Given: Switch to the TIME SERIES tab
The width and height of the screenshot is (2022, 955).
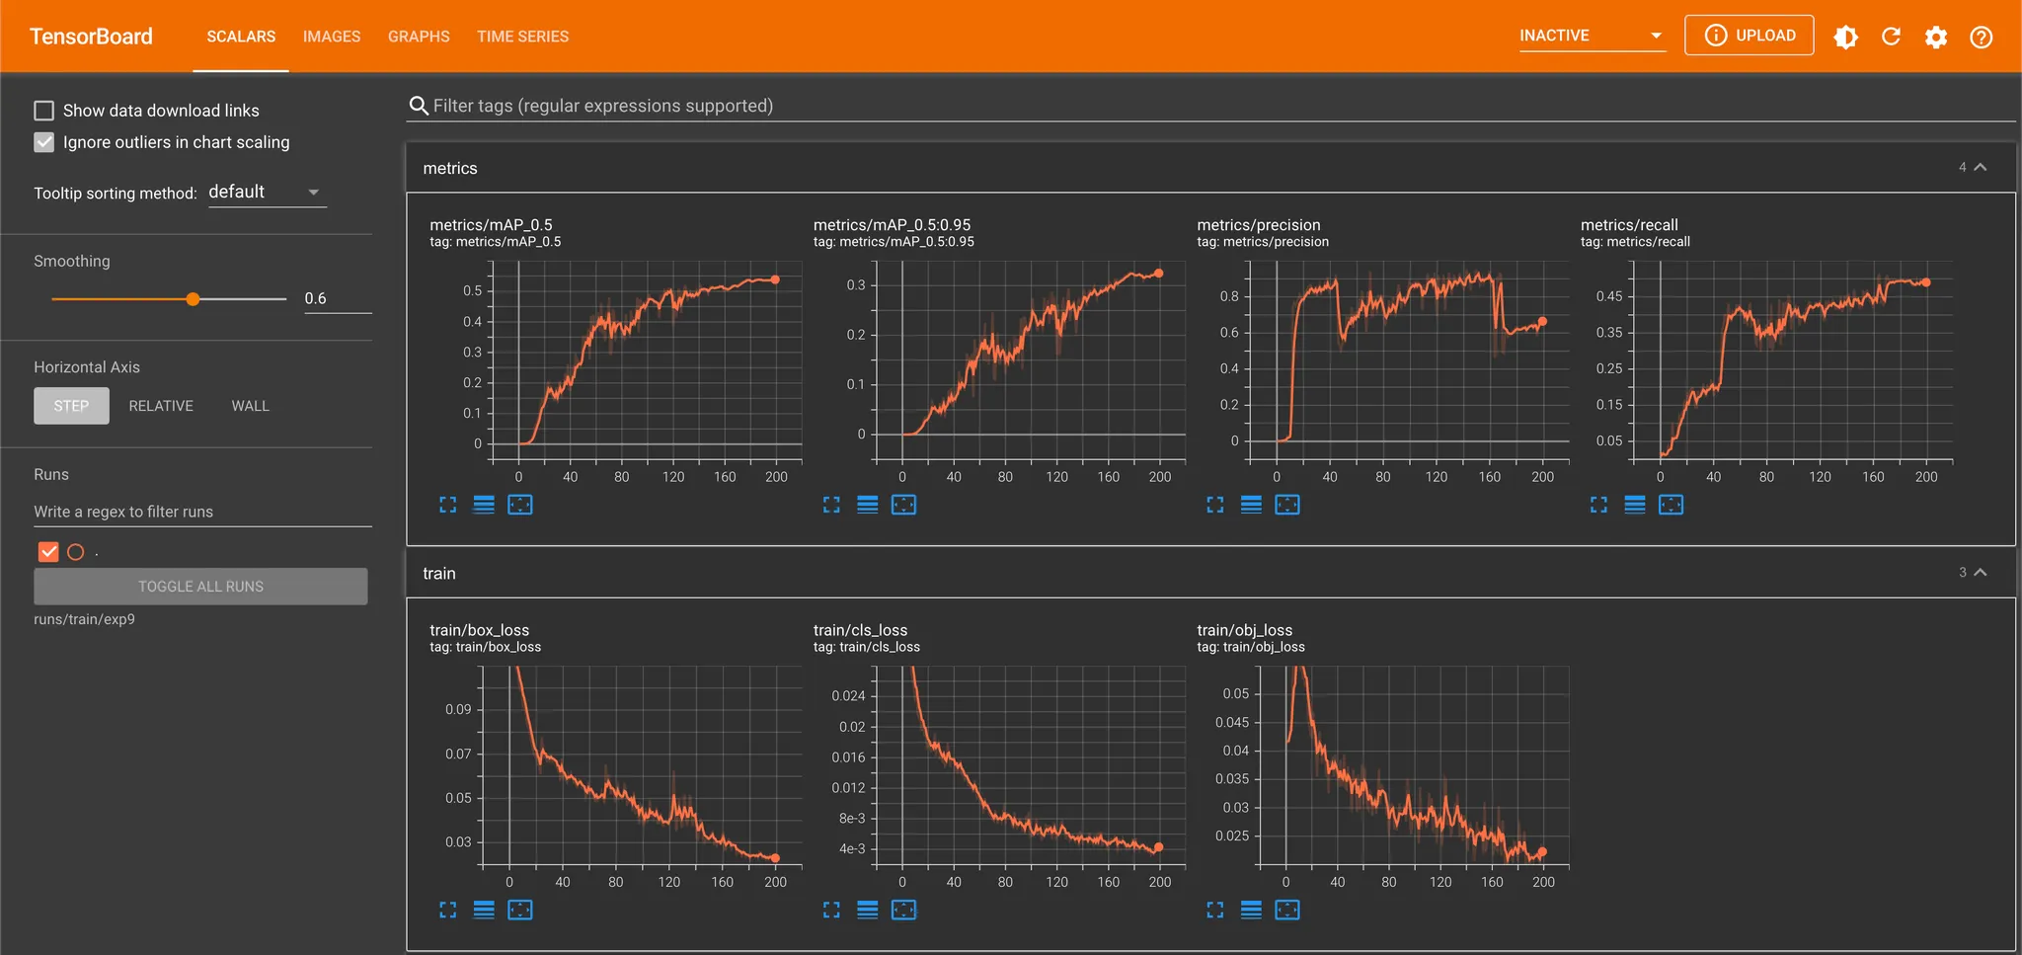Looking at the screenshot, I should pos(522,37).
